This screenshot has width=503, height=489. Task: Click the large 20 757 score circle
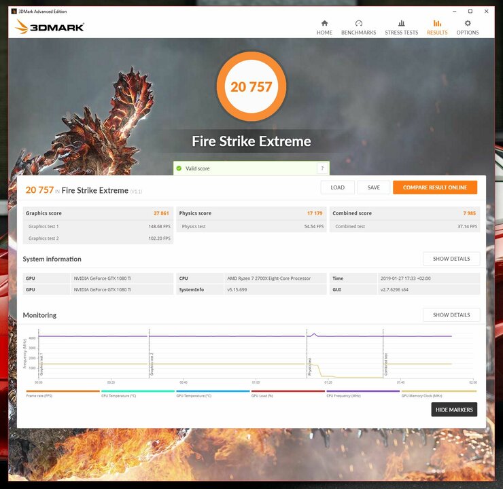tap(252, 86)
